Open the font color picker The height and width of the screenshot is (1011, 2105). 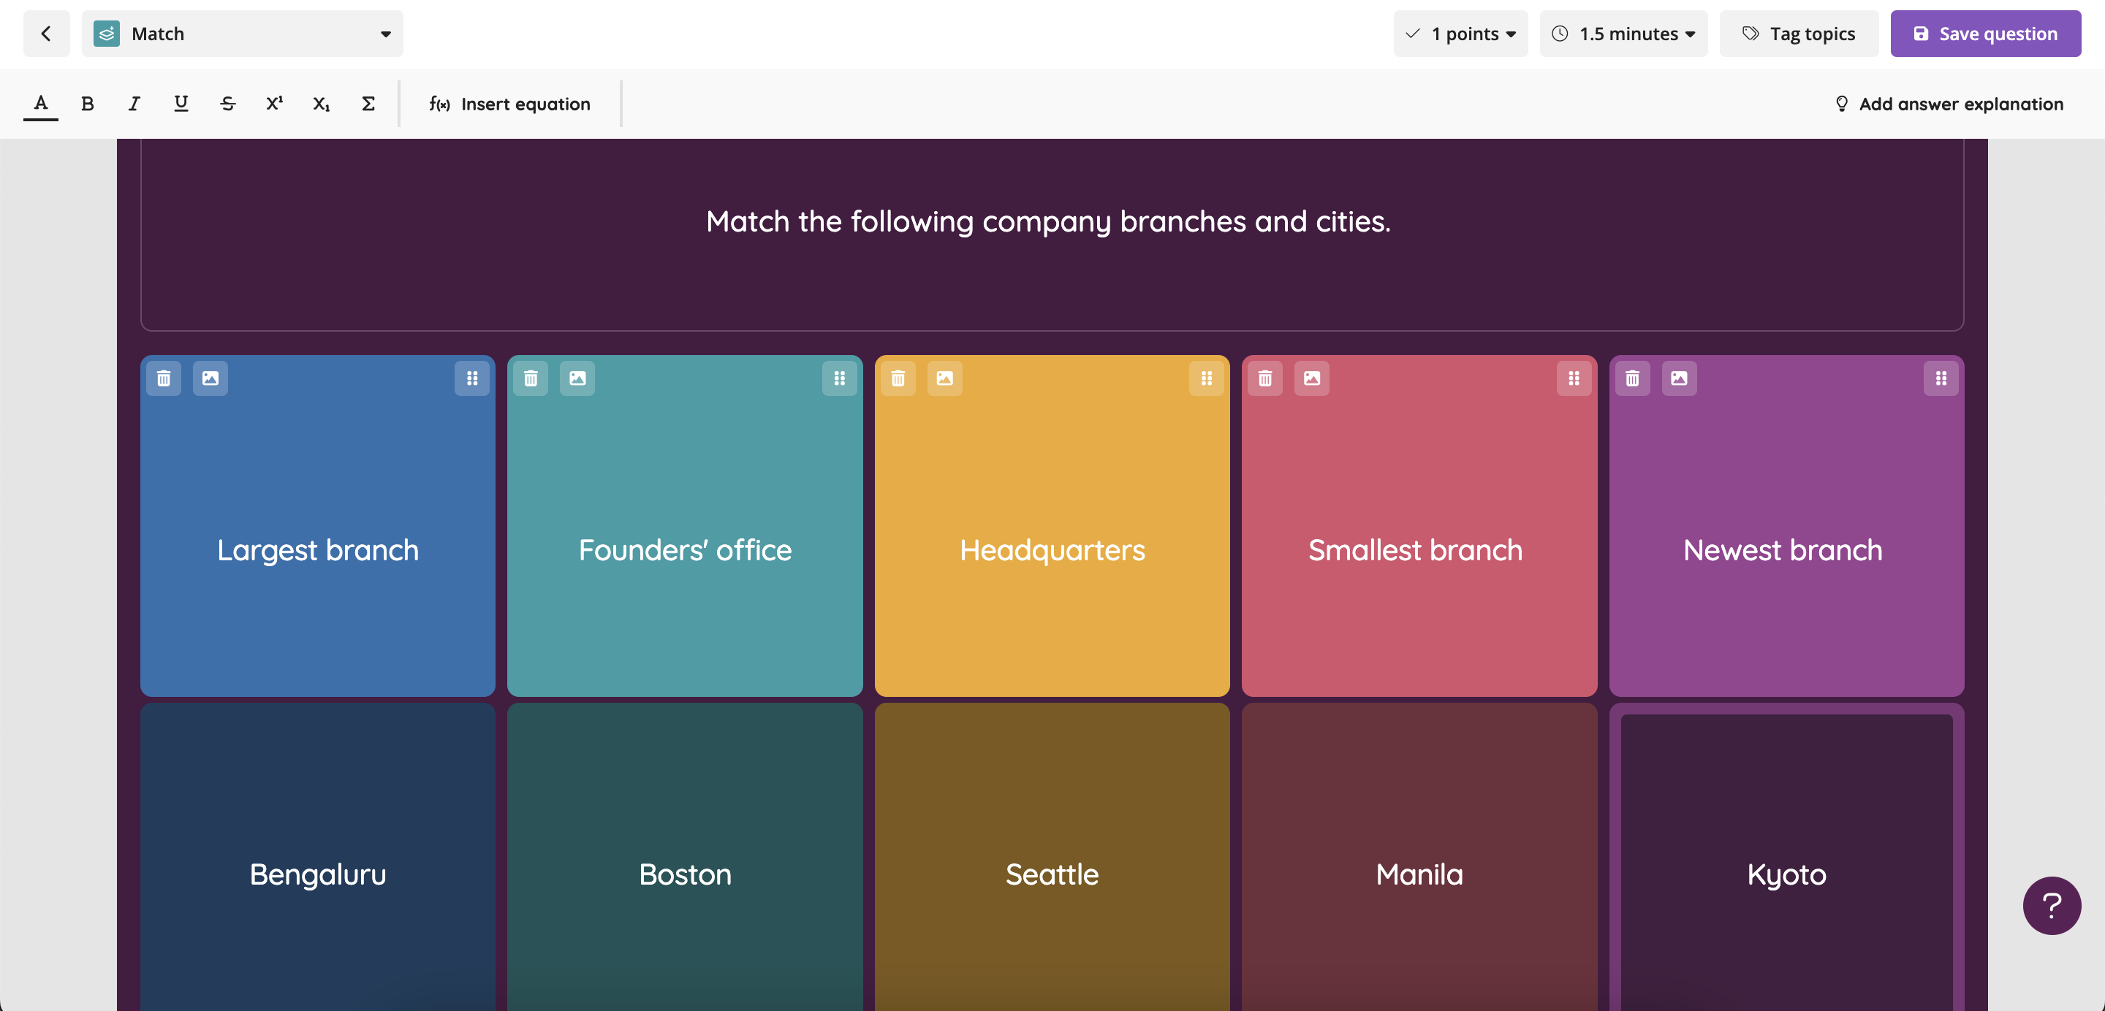pyautogui.click(x=40, y=104)
